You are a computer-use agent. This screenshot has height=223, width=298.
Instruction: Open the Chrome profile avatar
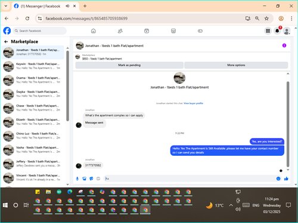tap(281, 18)
